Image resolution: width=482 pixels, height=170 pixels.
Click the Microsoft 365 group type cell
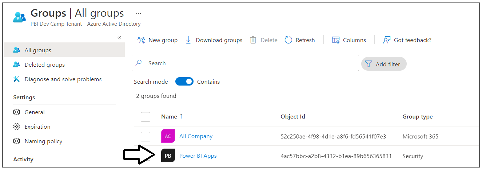click(x=421, y=137)
